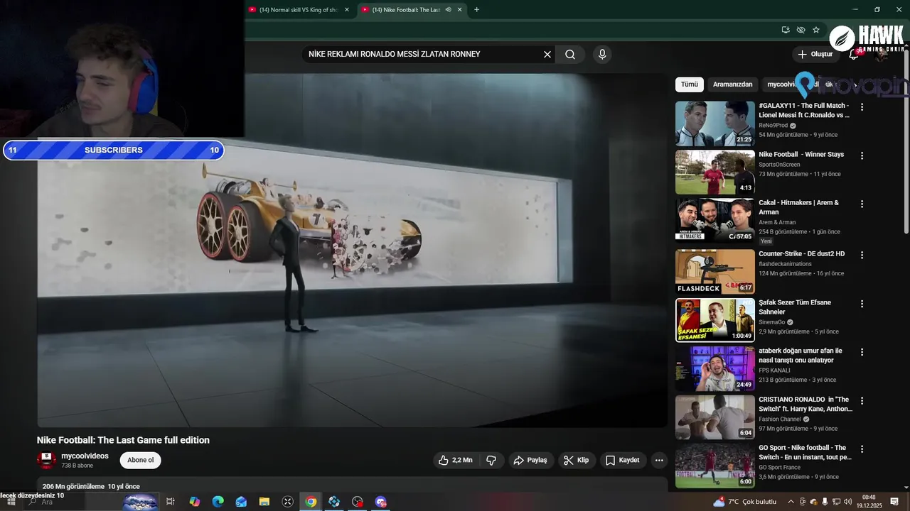The width and height of the screenshot is (910, 511).
Task: Install app icon in address bar
Action: pos(786,30)
